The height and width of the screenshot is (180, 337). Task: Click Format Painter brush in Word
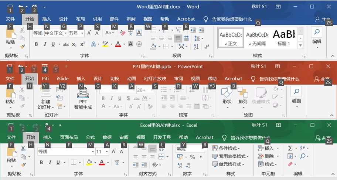pyautogui.click(x=22, y=47)
